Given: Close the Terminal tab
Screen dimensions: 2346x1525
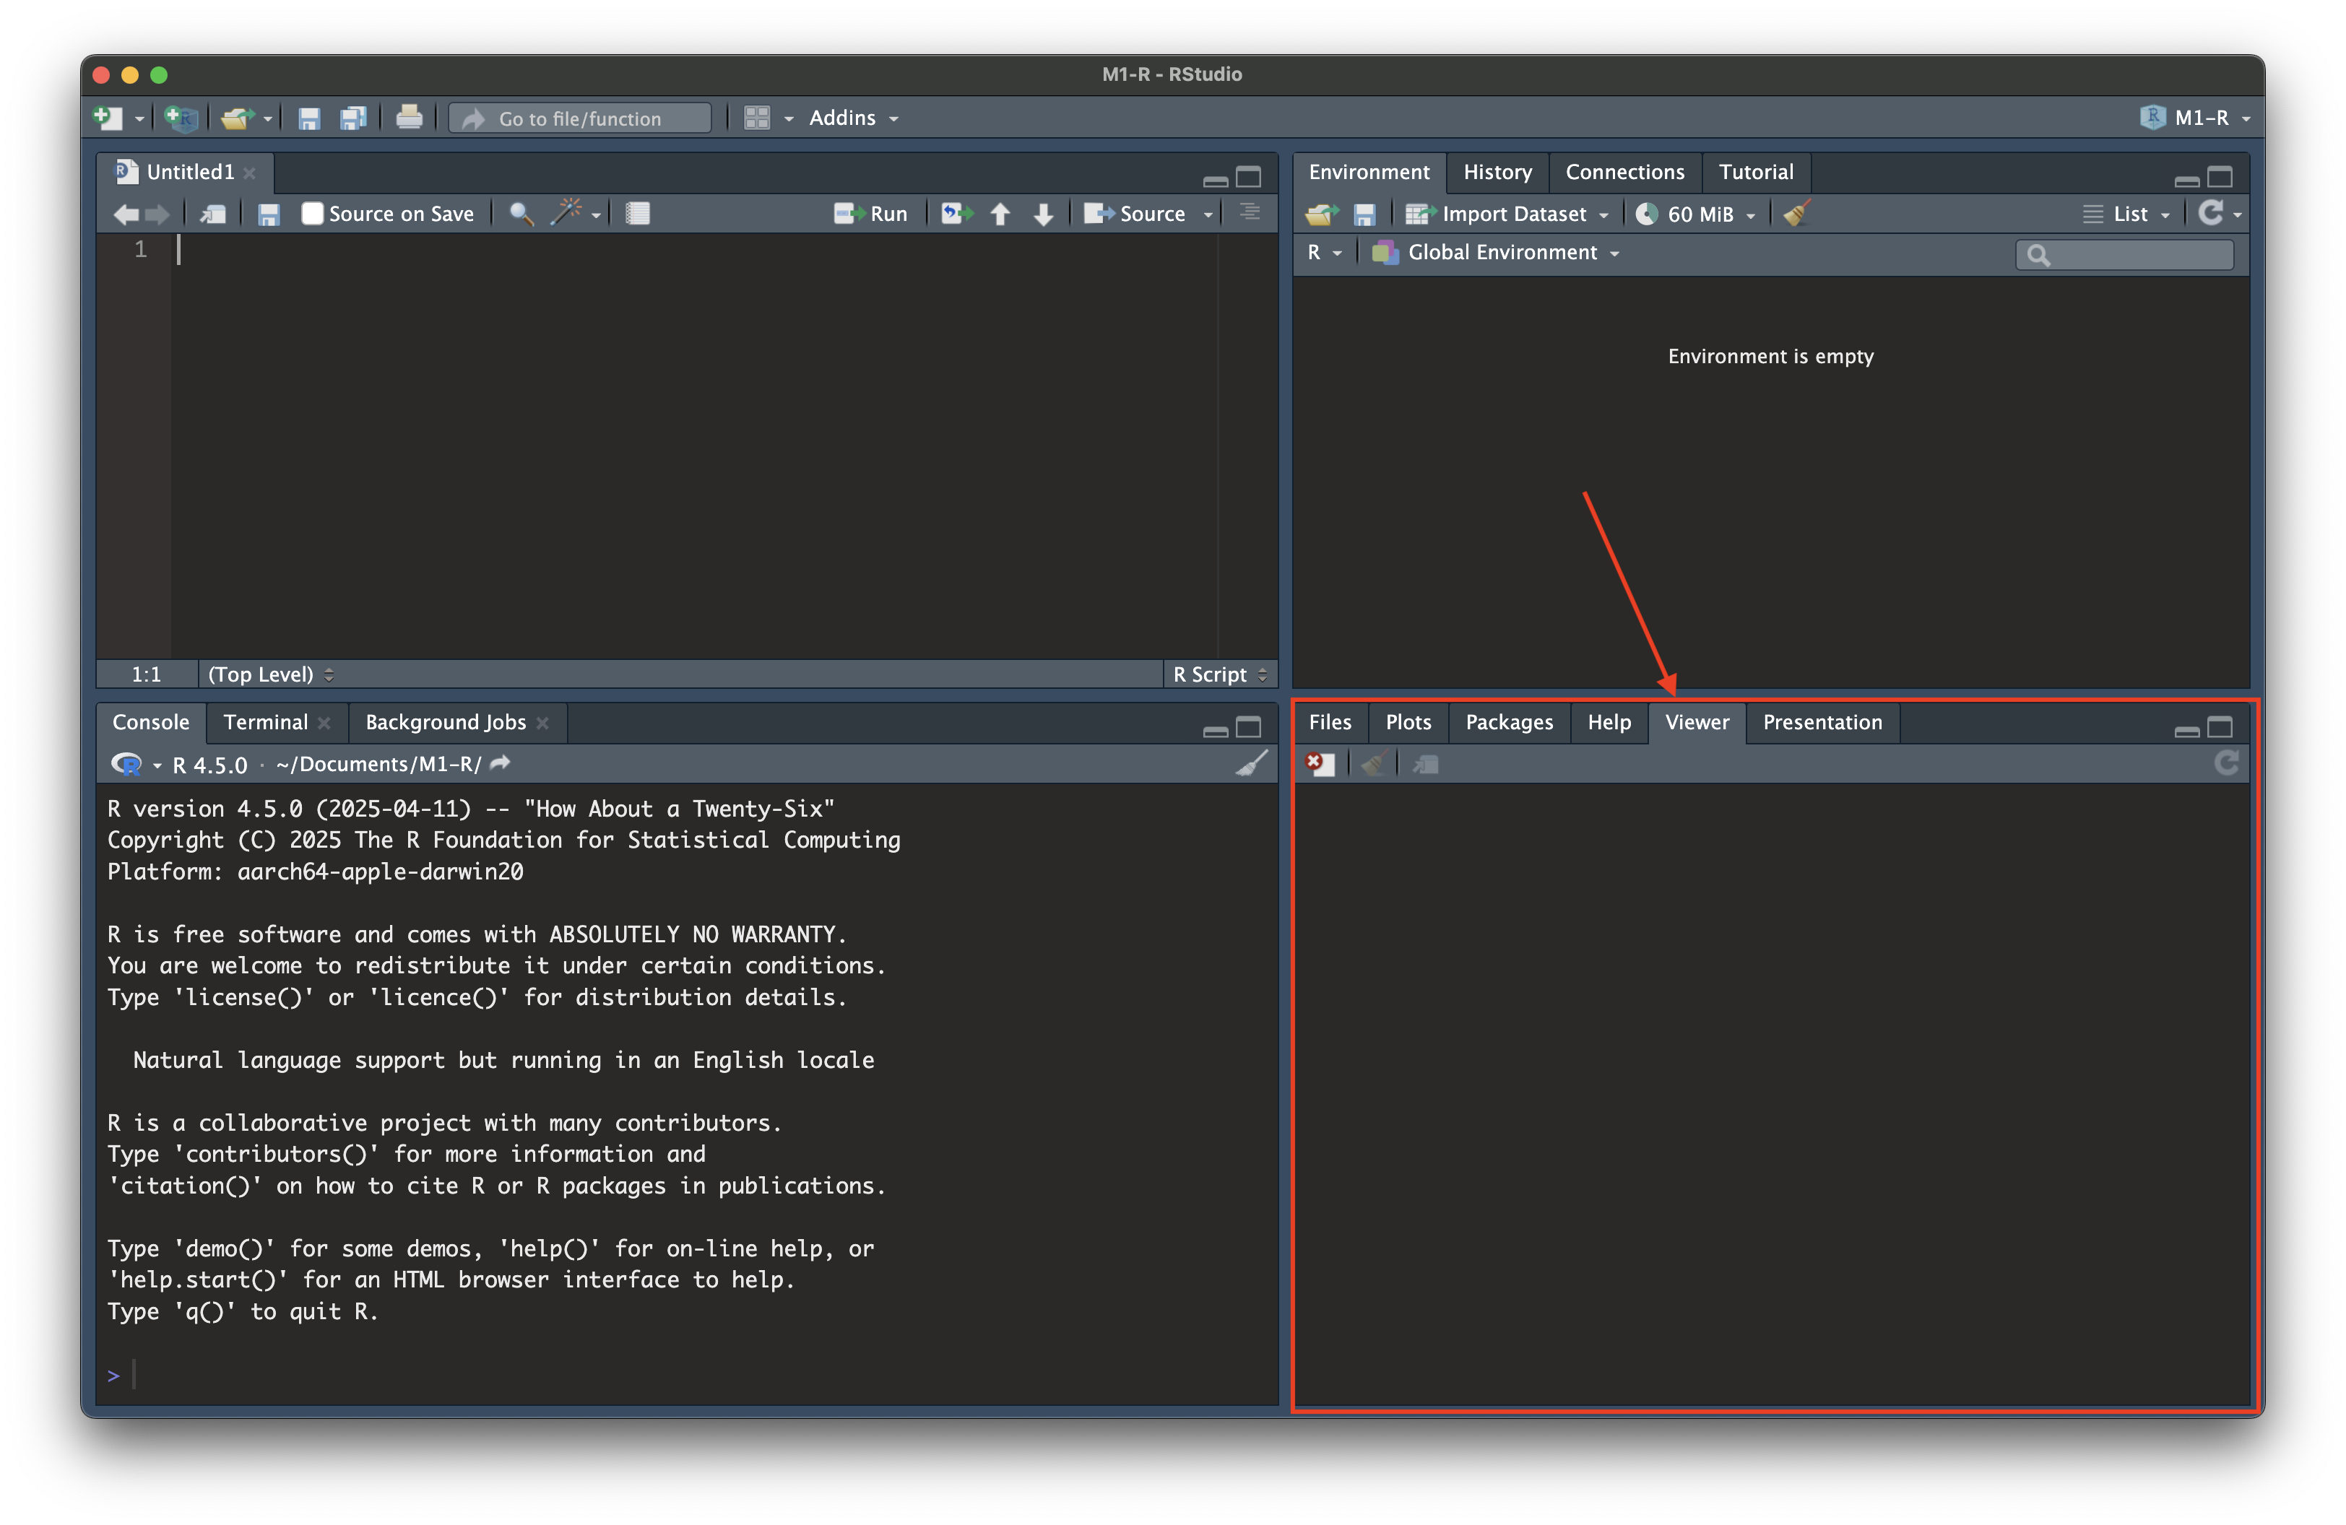Looking at the screenshot, I should click(x=324, y=723).
